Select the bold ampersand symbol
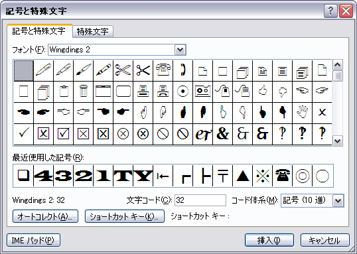 [x=223, y=134]
